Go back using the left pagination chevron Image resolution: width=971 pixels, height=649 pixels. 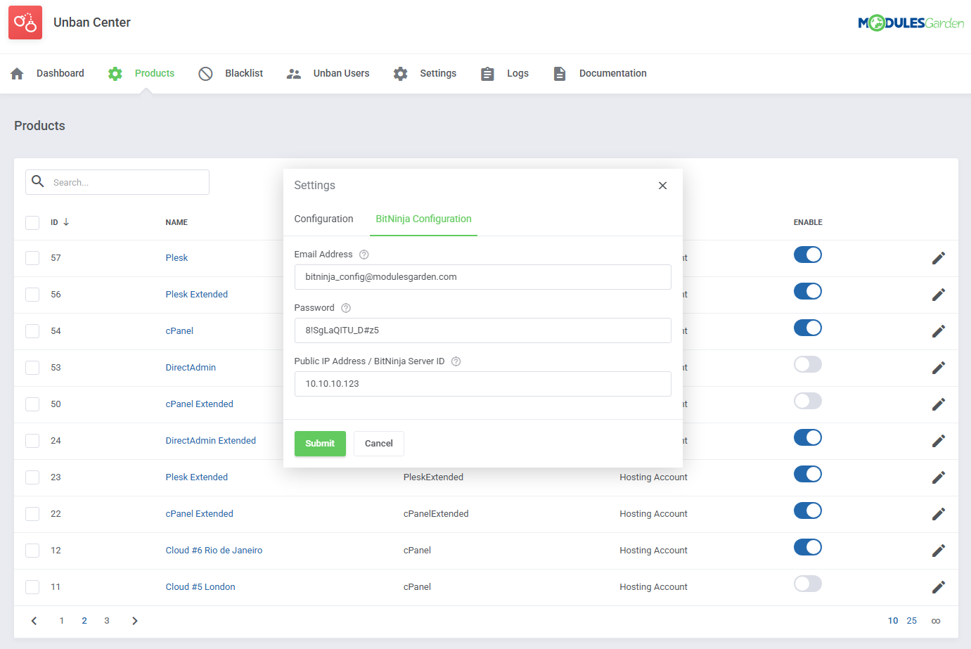click(x=34, y=620)
